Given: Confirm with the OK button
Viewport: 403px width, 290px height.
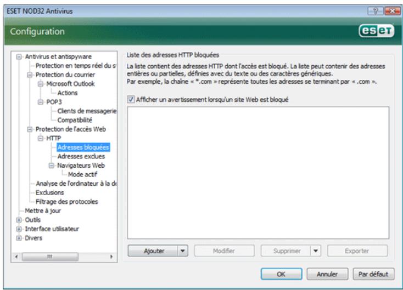Looking at the screenshot, I should pyautogui.click(x=282, y=274).
